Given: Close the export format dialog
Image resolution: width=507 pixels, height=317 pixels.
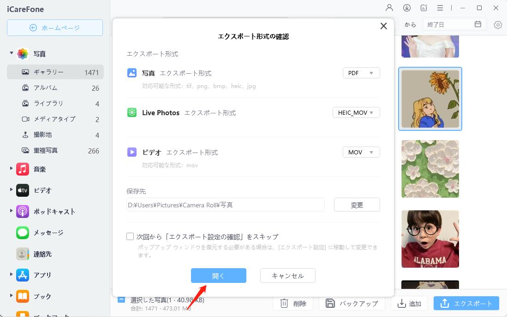Looking at the screenshot, I should tap(383, 26).
